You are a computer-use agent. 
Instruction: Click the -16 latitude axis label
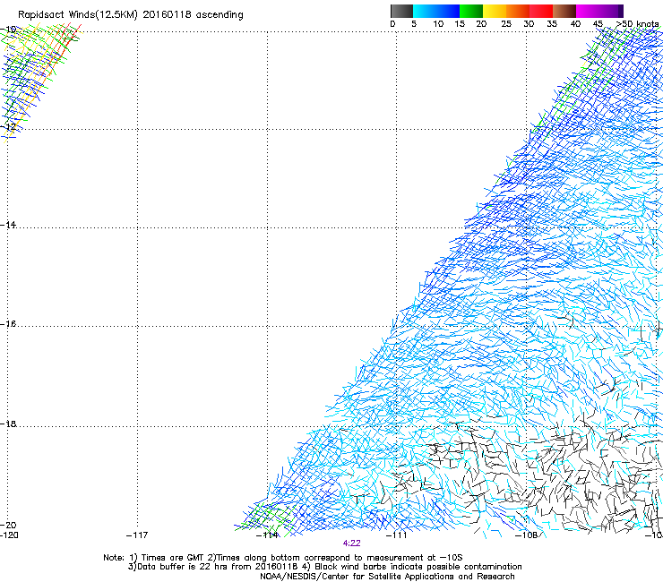[8, 324]
